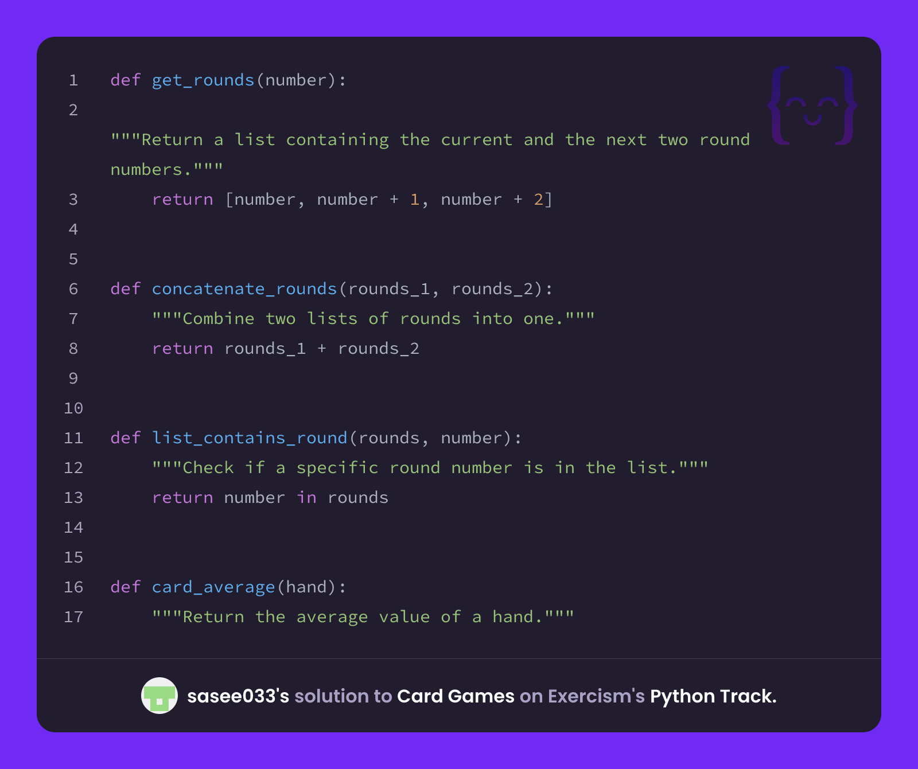The image size is (918, 769).
Task: Click the return statement with "number + 2"
Action: [353, 200]
